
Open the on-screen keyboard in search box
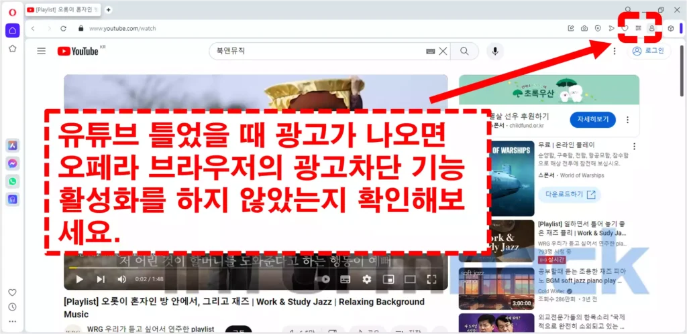(430, 51)
